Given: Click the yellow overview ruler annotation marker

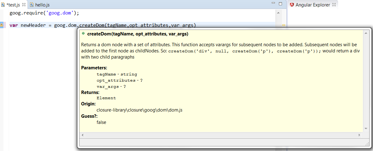Looking at the screenshot, I should coord(284,25).
